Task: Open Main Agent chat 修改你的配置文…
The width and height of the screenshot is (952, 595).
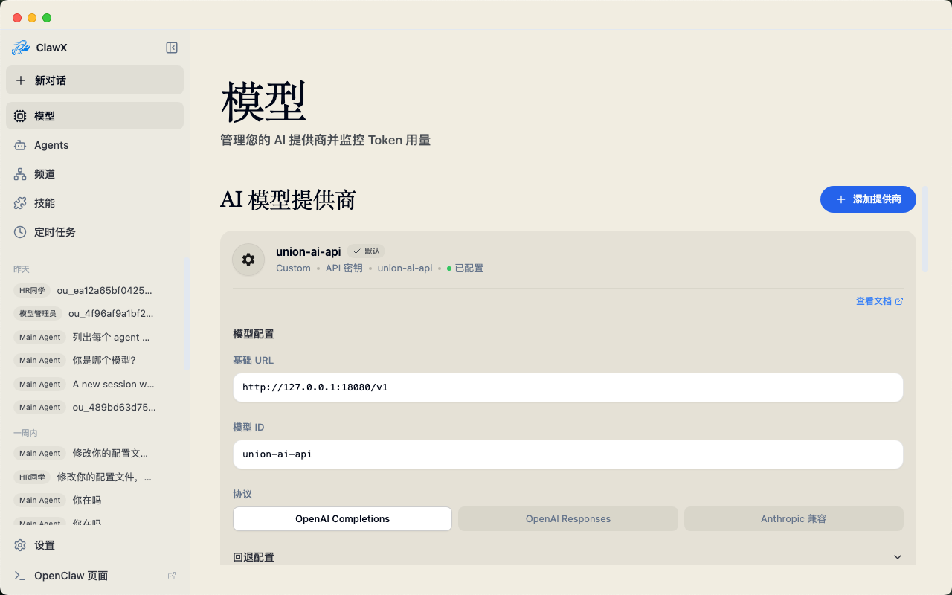Action: pyautogui.click(x=94, y=453)
